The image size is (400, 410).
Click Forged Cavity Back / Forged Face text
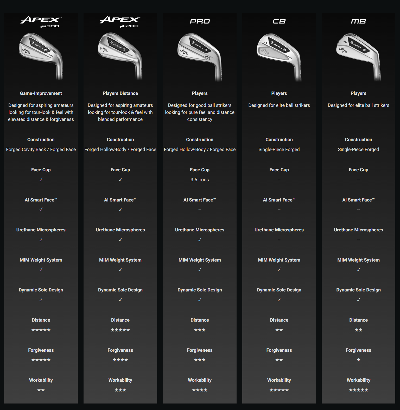tap(41, 149)
